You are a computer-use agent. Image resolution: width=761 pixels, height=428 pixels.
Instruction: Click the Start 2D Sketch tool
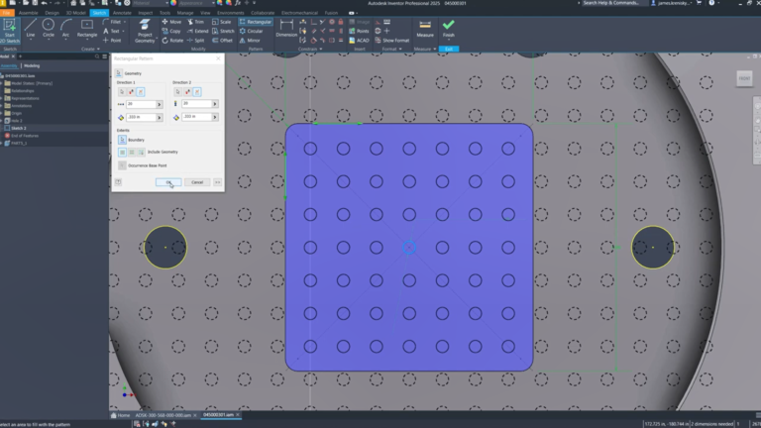click(x=9, y=31)
